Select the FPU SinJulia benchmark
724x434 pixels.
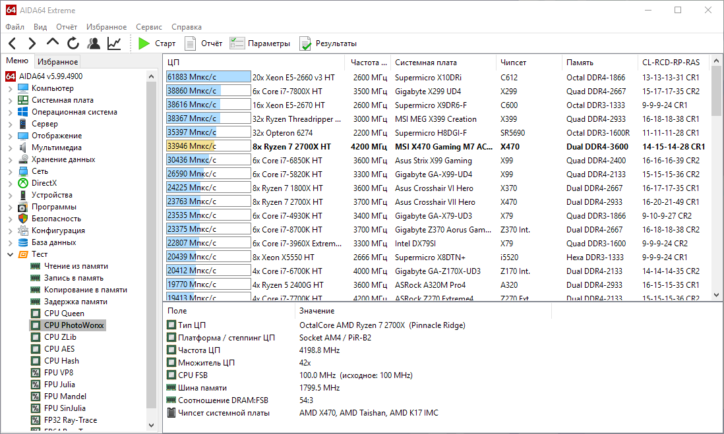(65, 408)
